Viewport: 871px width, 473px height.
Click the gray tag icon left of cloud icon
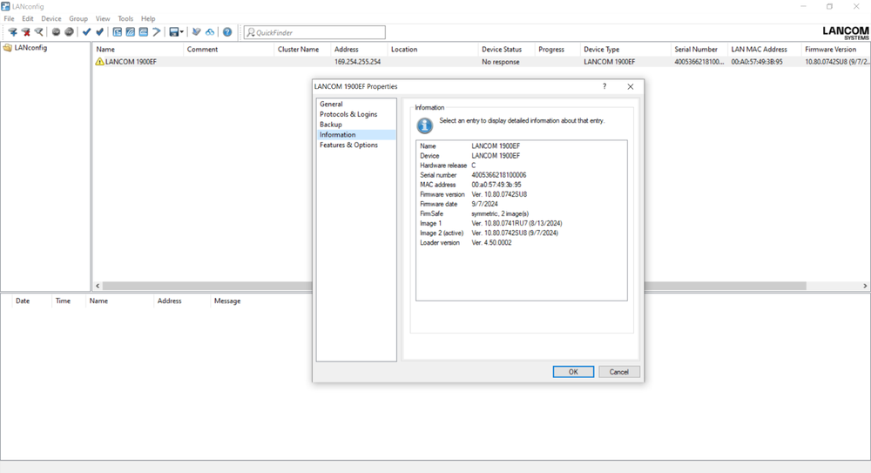tap(196, 32)
